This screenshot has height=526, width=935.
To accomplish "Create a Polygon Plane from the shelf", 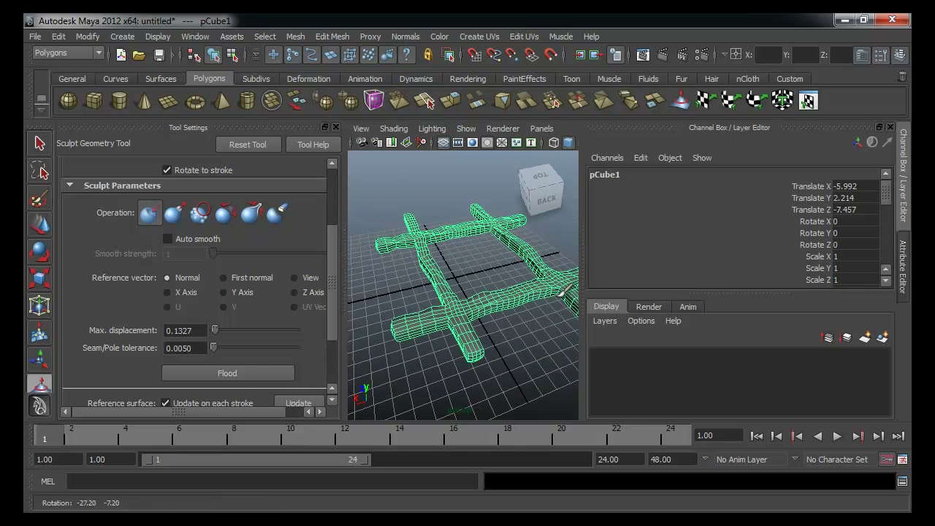I will click(169, 101).
